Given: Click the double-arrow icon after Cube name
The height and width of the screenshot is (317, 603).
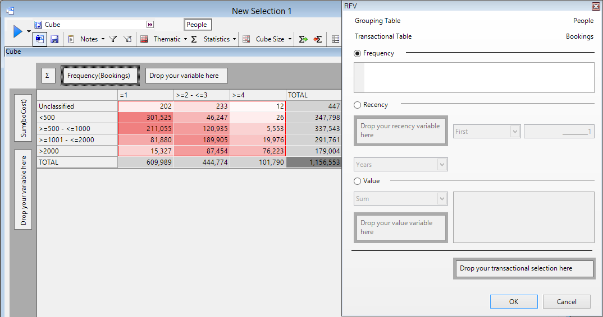Looking at the screenshot, I should 150,25.
